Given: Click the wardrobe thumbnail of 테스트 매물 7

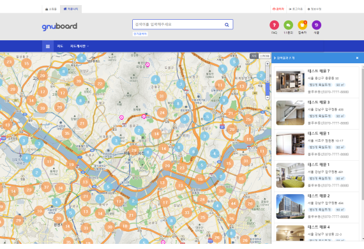Looking at the screenshot, I should pyautogui.click(x=290, y=82).
